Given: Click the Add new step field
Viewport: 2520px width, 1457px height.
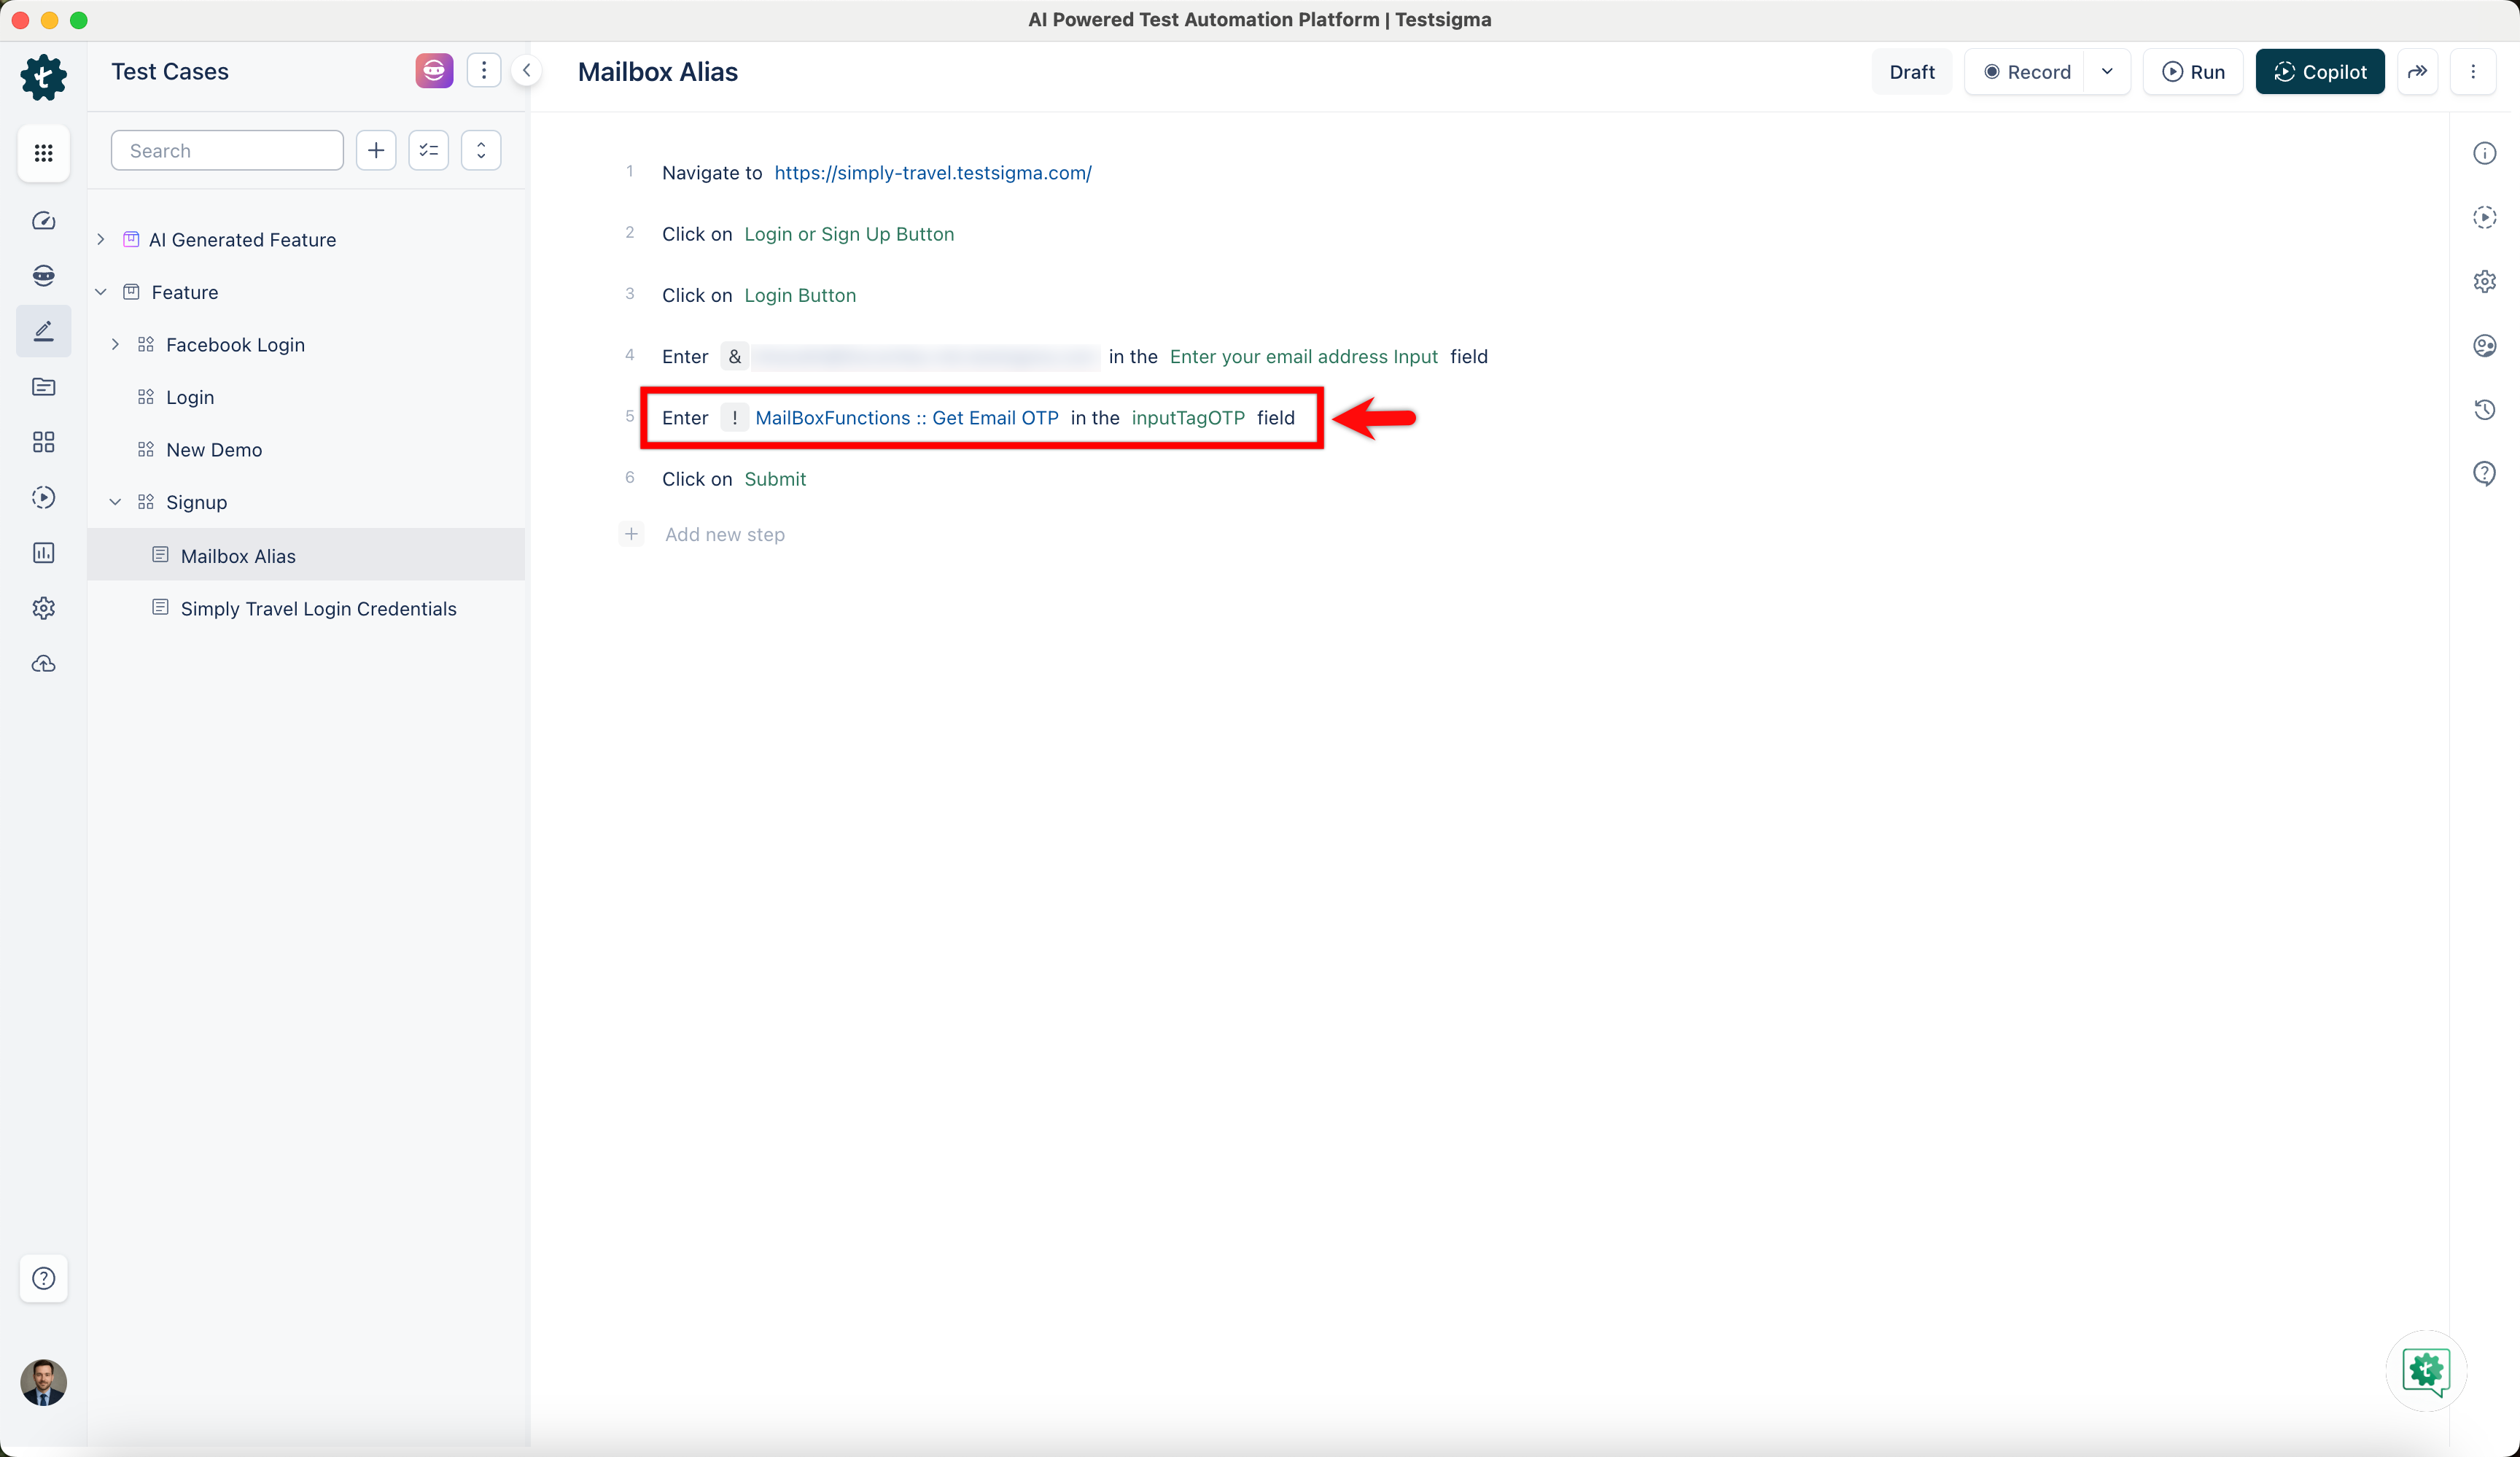Looking at the screenshot, I should pyautogui.click(x=725, y=534).
